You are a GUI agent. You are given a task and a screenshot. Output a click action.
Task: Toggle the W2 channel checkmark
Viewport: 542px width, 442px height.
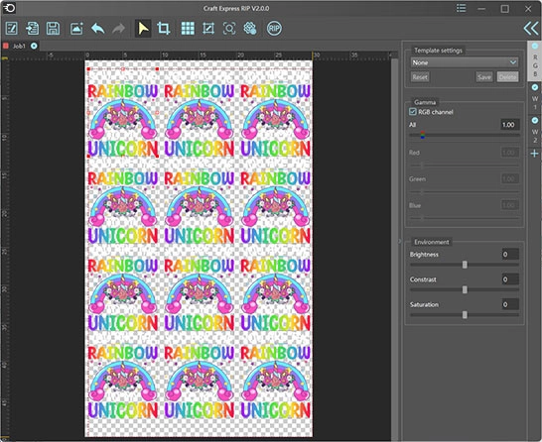[535, 120]
